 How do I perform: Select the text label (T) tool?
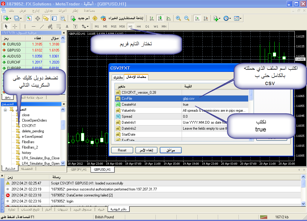point(75,26)
